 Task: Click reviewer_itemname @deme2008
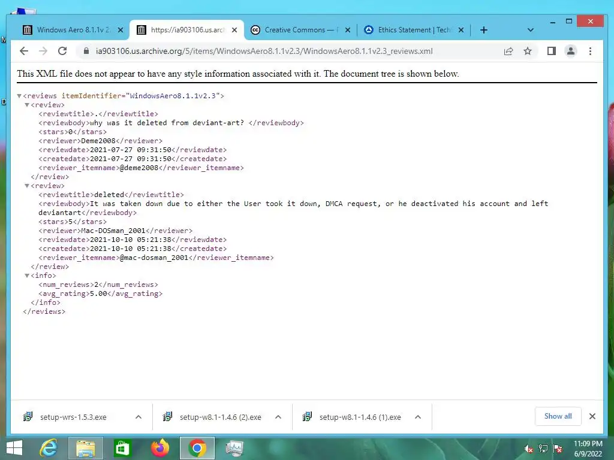click(x=139, y=168)
